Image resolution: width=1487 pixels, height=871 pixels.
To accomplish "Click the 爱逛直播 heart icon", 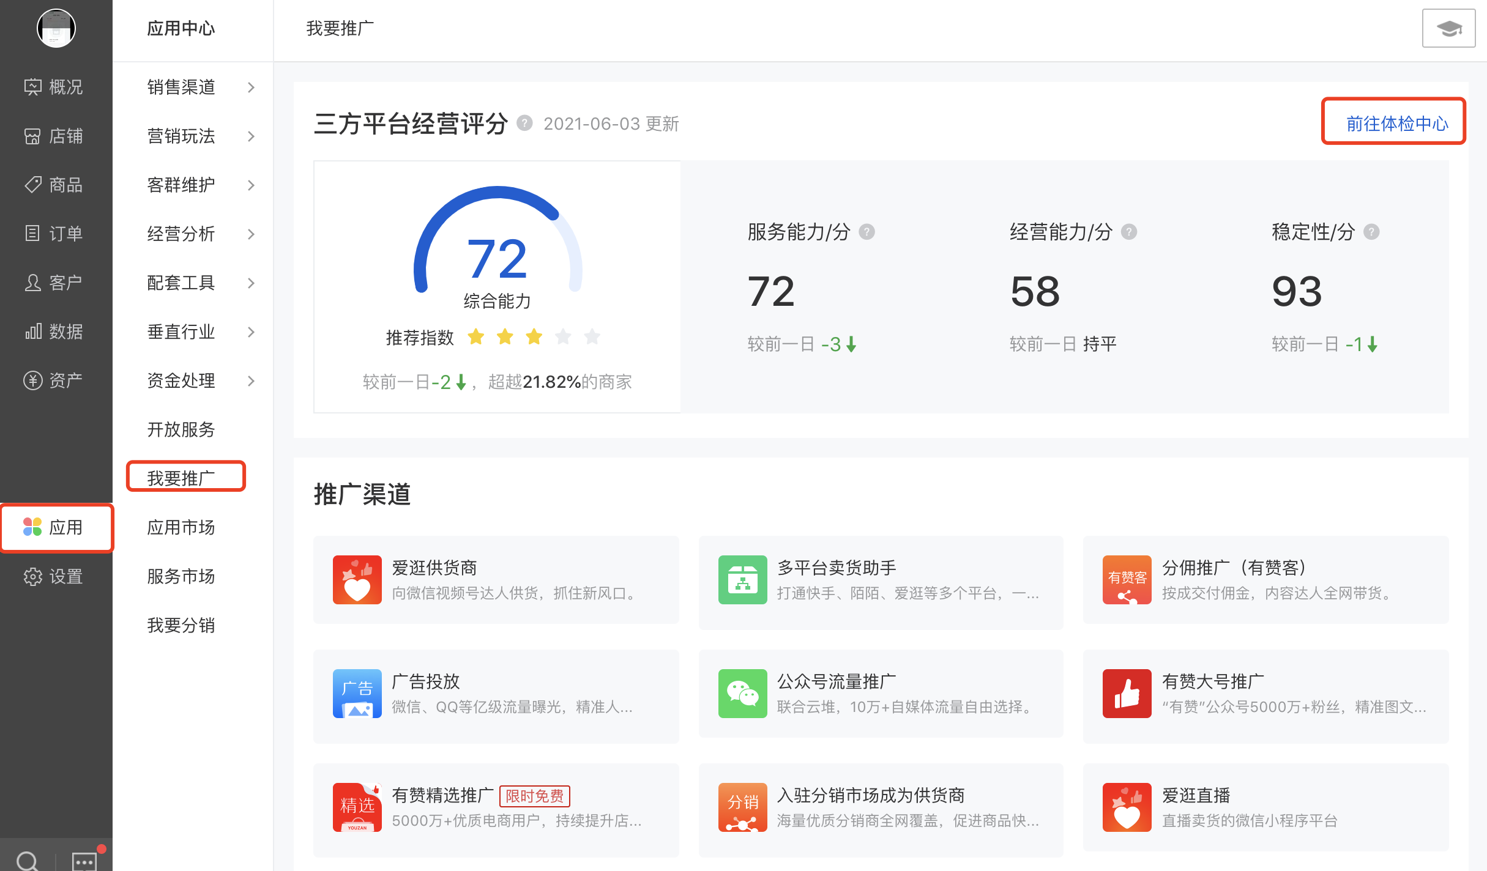I will click(x=1127, y=807).
